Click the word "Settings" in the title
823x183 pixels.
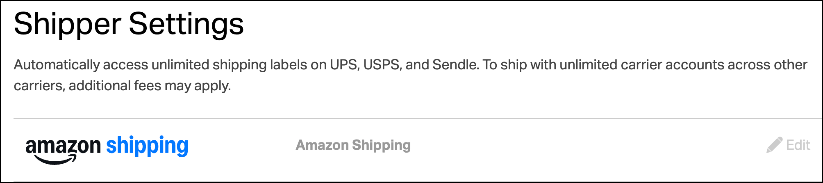coord(186,24)
